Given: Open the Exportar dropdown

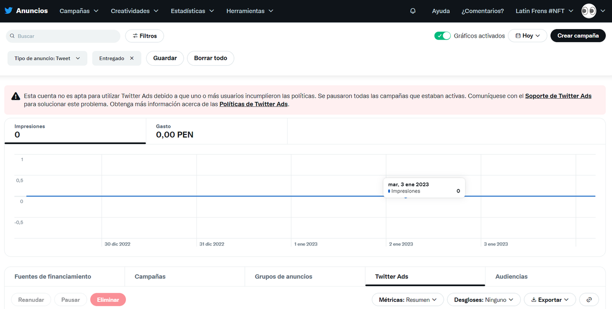Looking at the screenshot, I should click(x=550, y=300).
